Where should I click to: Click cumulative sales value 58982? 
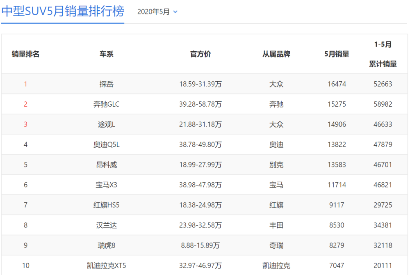coord(383,104)
